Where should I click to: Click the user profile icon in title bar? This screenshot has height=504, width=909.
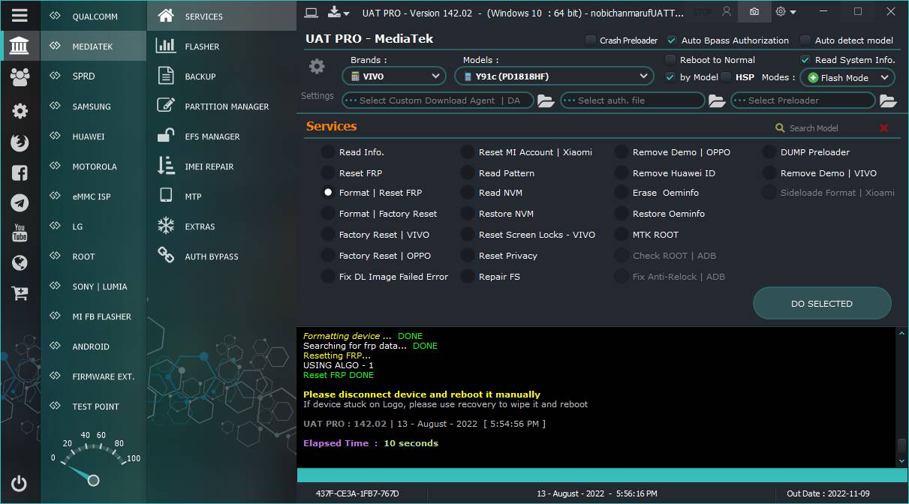(726, 12)
